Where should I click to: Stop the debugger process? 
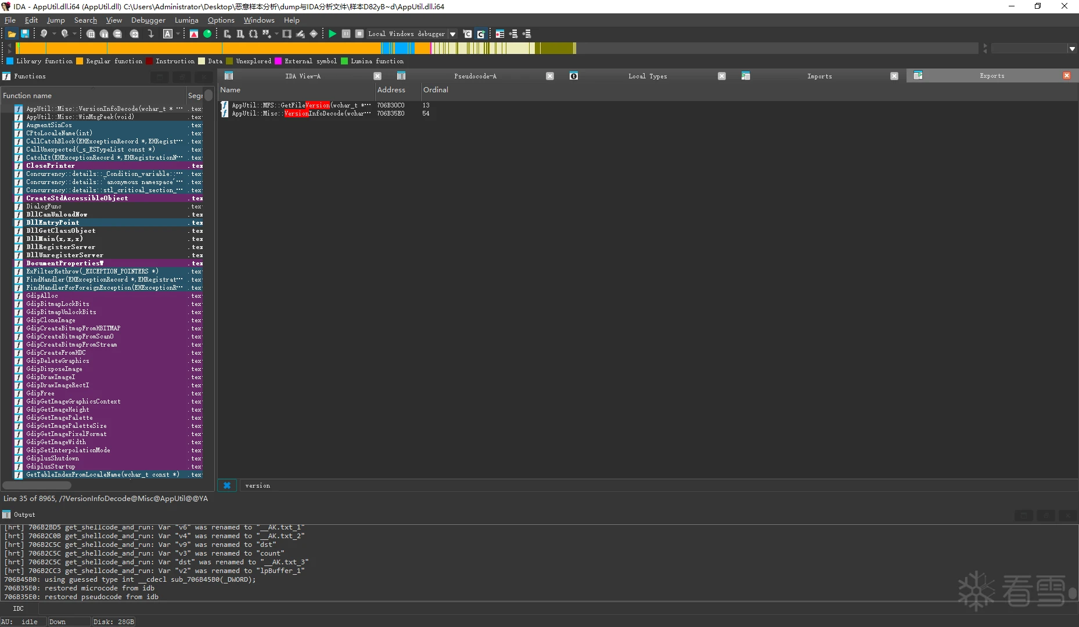pyautogui.click(x=359, y=34)
